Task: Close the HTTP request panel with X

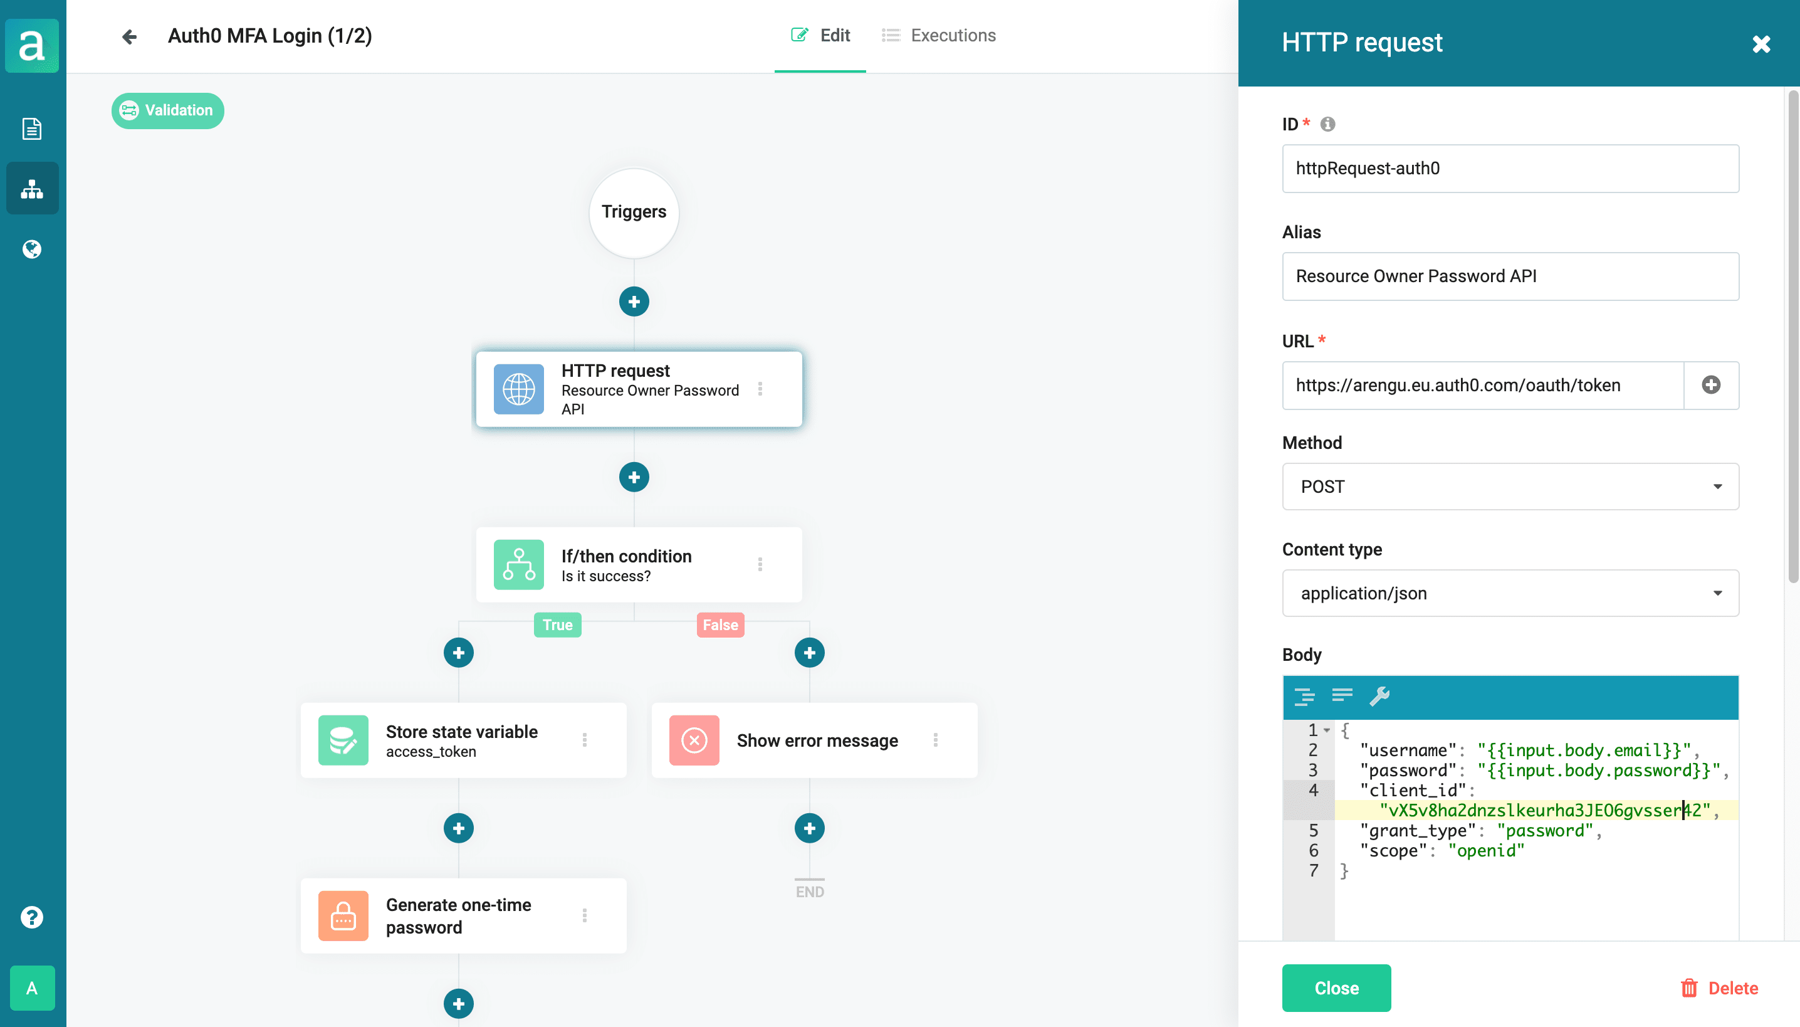Action: pos(1761,45)
